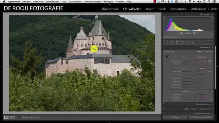Open the Boek module

(x=162, y=9)
